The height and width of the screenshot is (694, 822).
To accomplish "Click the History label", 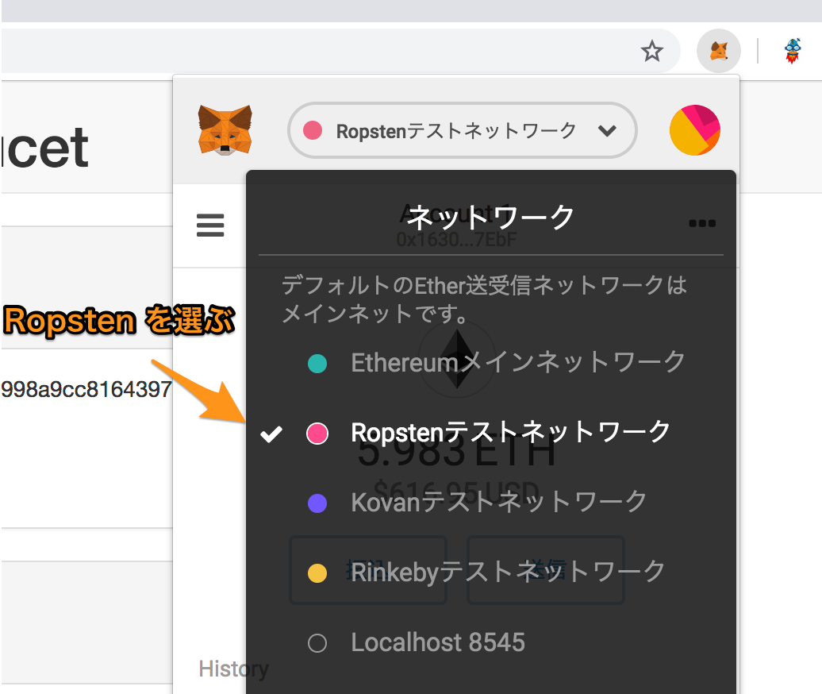I will [x=233, y=669].
